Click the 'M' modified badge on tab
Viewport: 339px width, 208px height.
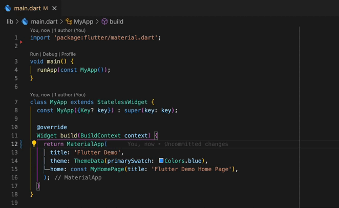pyautogui.click(x=46, y=8)
